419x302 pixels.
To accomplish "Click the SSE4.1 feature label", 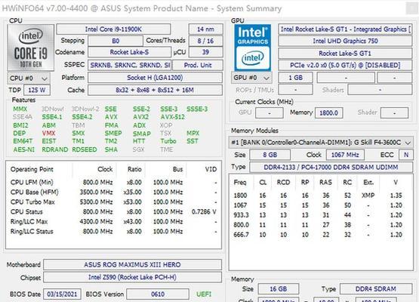I will [52, 117].
